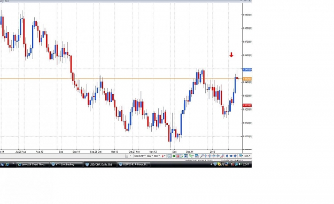The image size is (334, 204).
Task: Click the 'Nov 12' date axis label
Action: click(x=153, y=152)
